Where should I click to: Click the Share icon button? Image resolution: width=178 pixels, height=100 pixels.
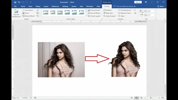pyautogui.click(x=160, y=6)
